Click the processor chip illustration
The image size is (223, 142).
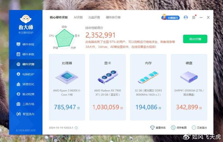click(67, 77)
